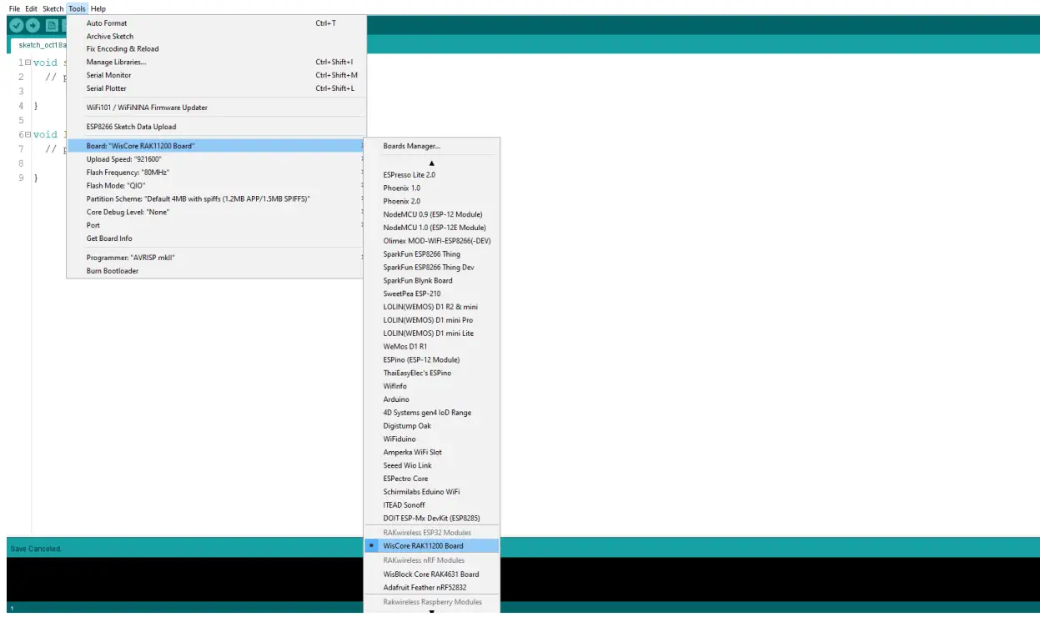This screenshot has width=1040, height=617.
Task: Open the File menu
Action: pyautogui.click(x=14, y=8)
